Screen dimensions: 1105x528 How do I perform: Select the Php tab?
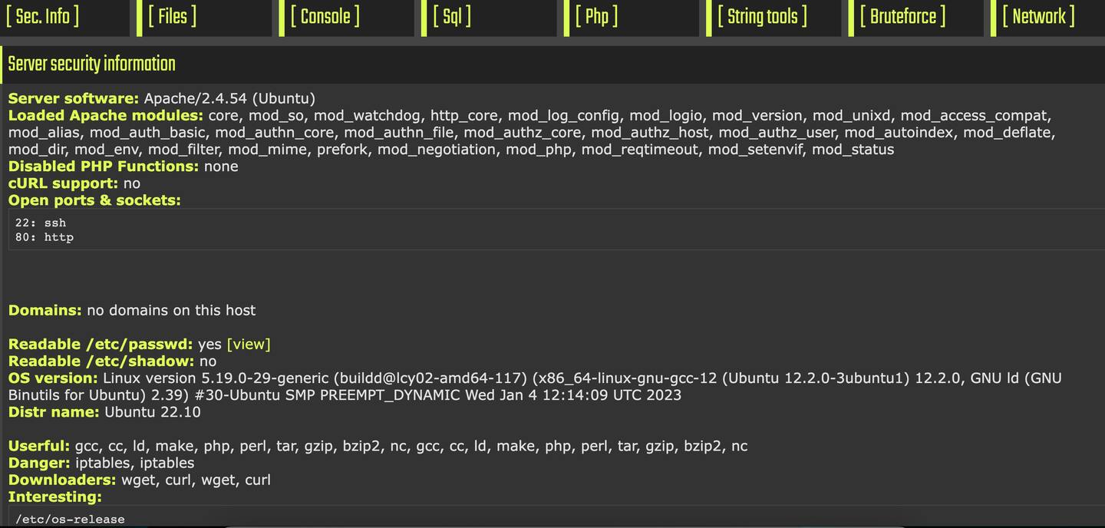pyautogui.click(x=596, y=16)
